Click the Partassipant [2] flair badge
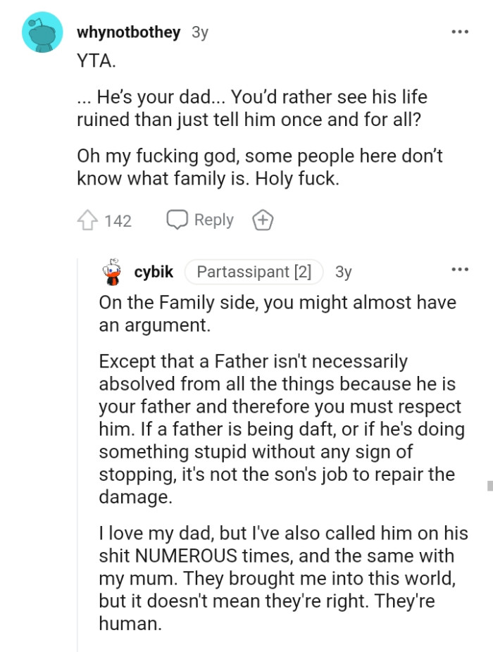 coord(254,272)
